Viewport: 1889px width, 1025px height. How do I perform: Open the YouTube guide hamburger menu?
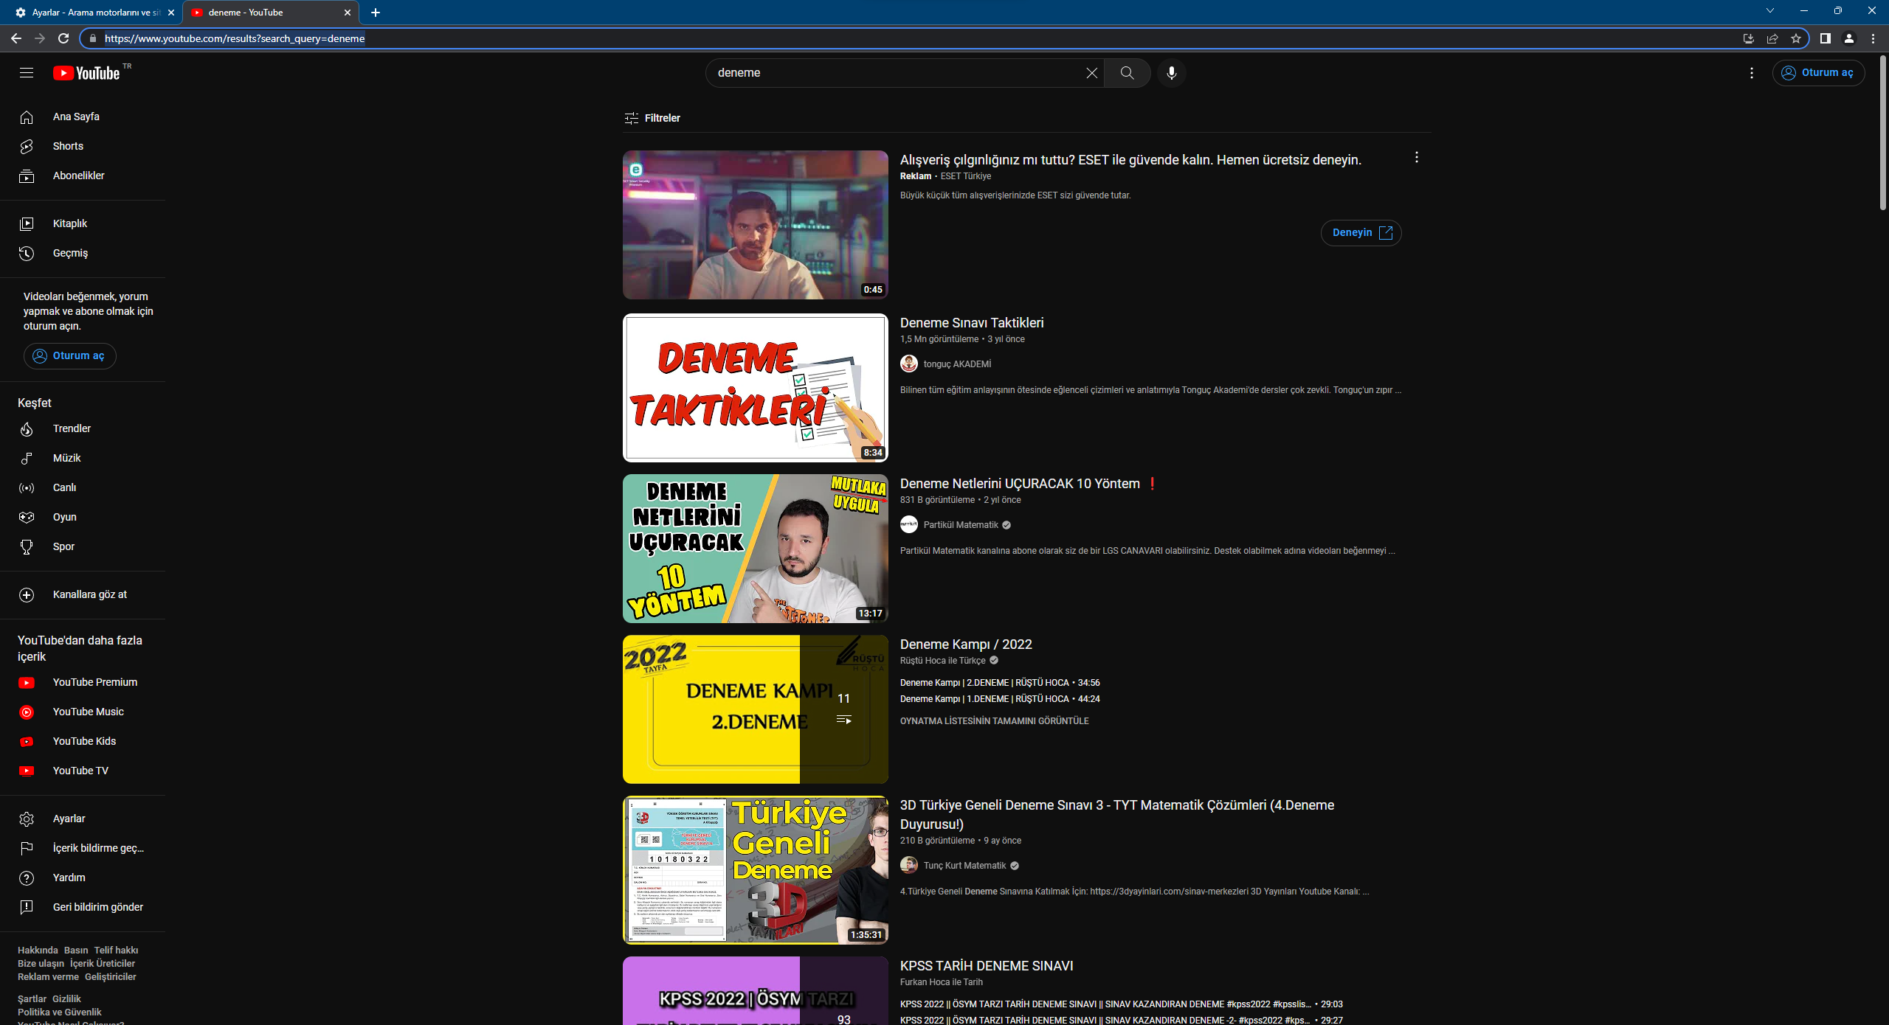27,73
